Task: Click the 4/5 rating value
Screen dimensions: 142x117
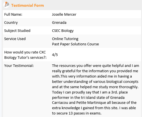Action: (55, 55)
